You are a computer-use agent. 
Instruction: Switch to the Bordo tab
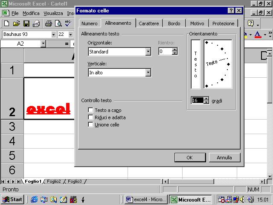coord(174,23)
